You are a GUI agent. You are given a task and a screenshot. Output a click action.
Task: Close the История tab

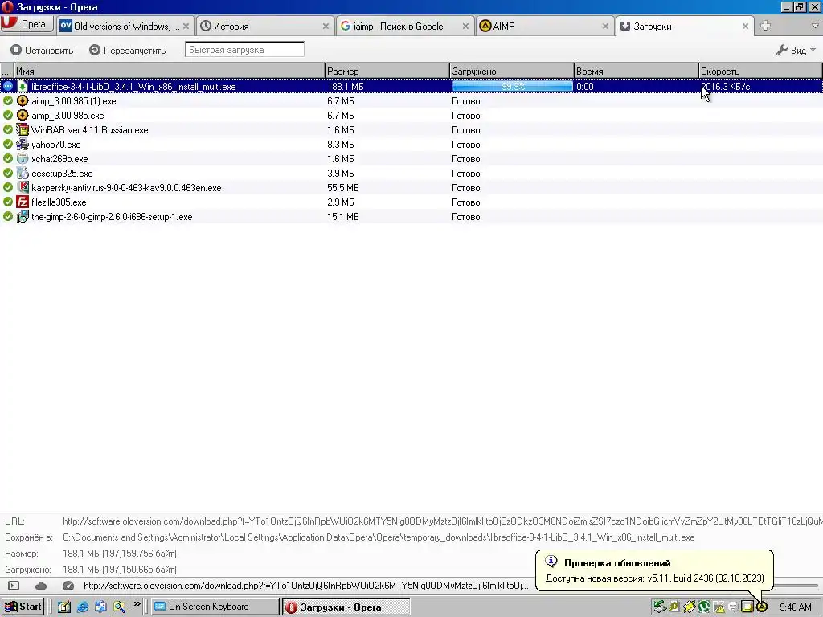coord(326,27)
